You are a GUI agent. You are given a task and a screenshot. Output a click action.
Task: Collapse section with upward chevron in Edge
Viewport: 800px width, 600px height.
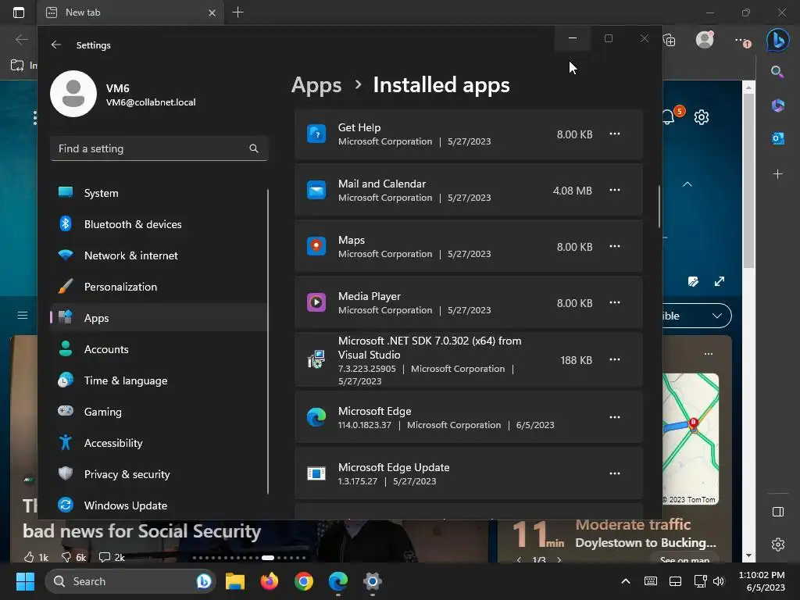687,184
